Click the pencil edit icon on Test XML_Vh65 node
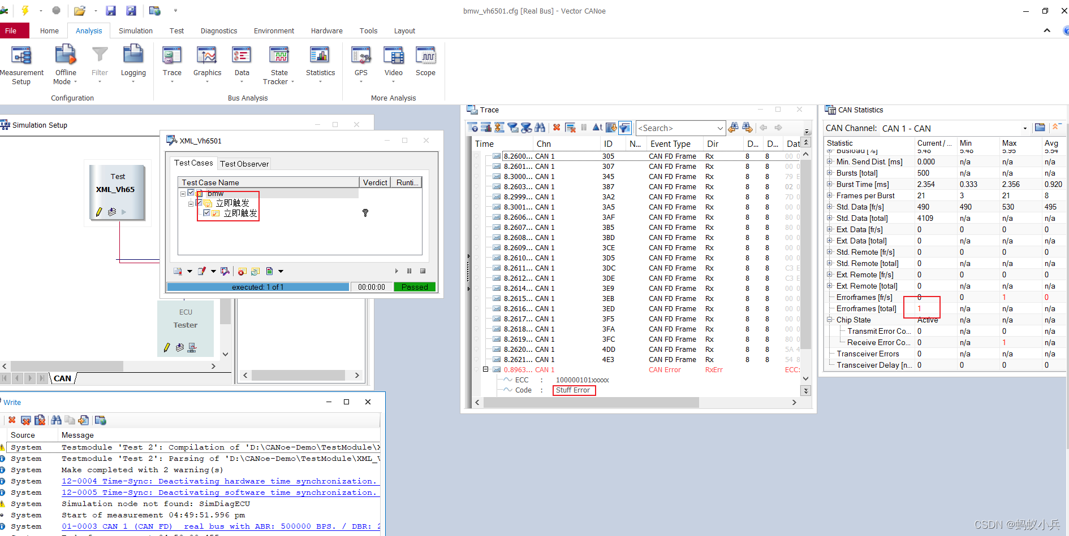The height and width of the screenshot is (536, 1069). pos(99,212)
